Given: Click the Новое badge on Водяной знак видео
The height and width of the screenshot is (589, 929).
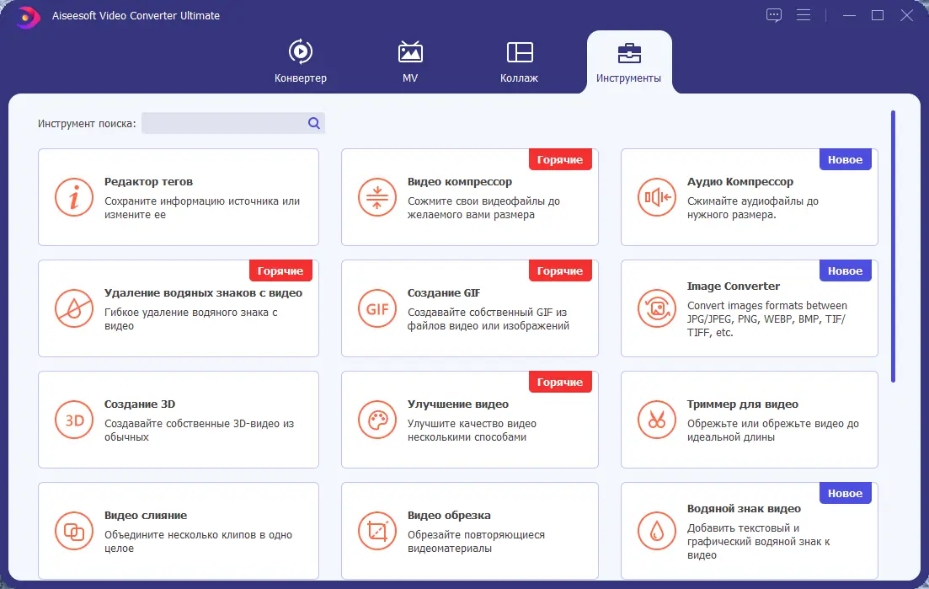Looking at the screenshot, I should coord(846,493).
